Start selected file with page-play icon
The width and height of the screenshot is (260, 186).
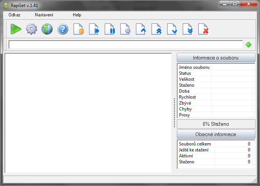[x=94, y=29]
